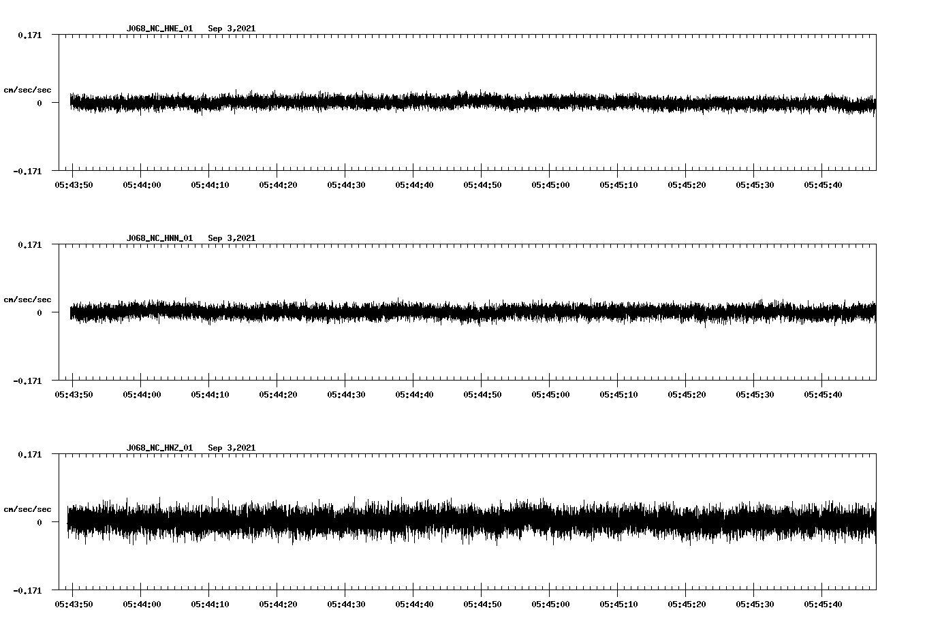Select the HNE panel's waveform trace
Viewport: 925px width, 629px height.
click(473, 103)
